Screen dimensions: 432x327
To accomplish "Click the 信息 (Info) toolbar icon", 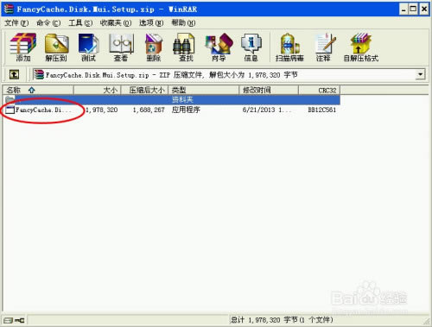I will click(x=251, y=47).
